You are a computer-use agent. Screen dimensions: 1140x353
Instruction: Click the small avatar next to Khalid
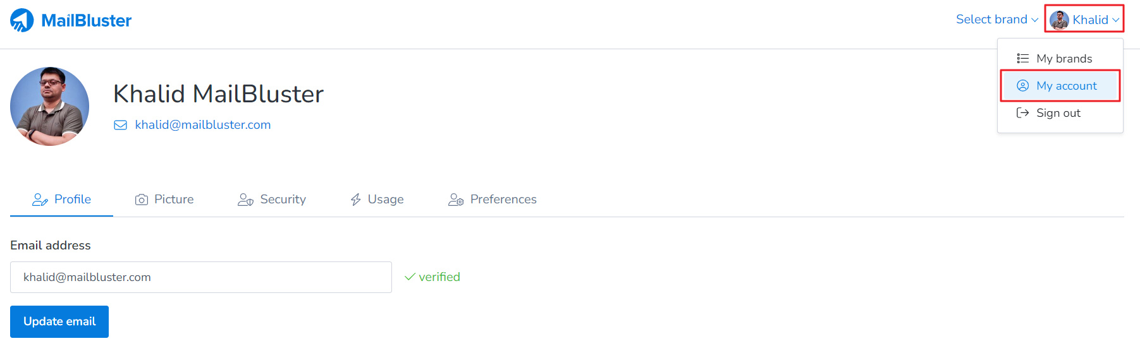pyautogui.click(x=1059, y=20)
